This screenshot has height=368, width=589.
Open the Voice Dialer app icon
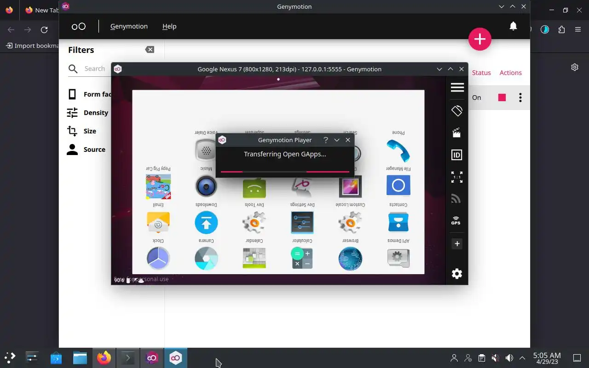(206, 150)
